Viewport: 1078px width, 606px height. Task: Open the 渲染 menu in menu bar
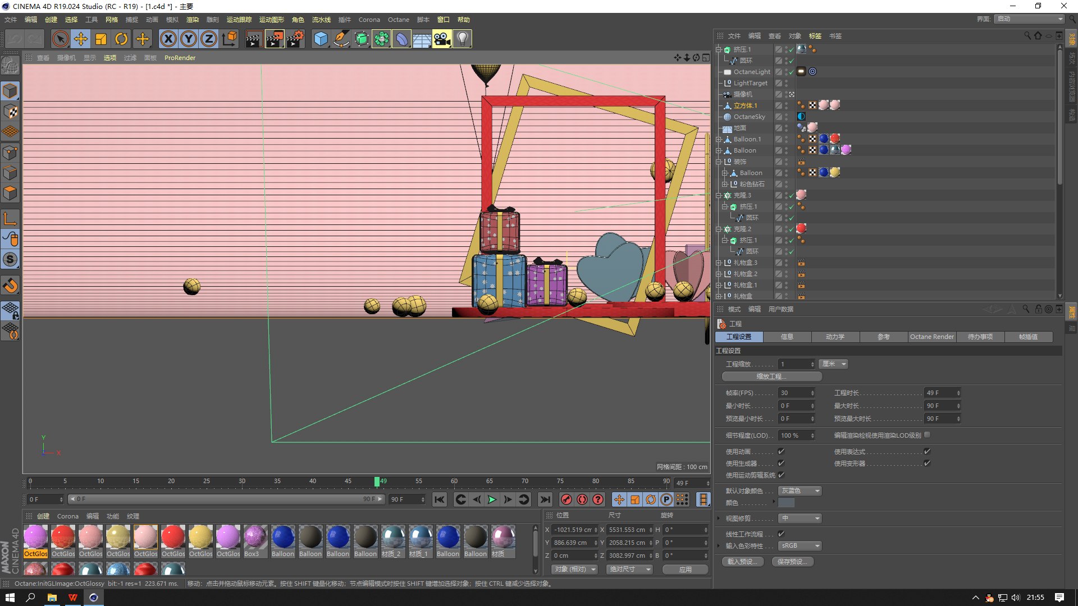pos(193,20)
